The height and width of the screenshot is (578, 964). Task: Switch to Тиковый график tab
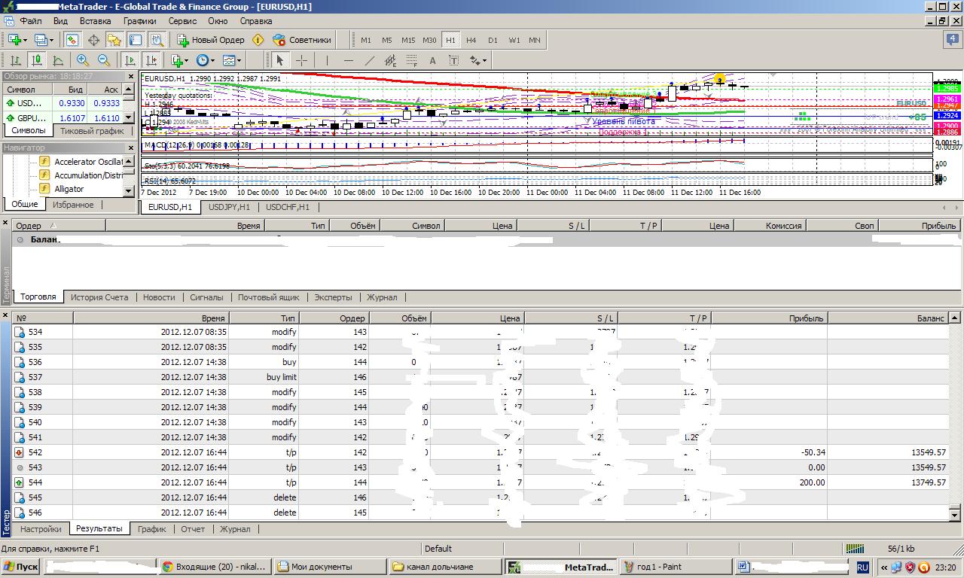[92, 131]
